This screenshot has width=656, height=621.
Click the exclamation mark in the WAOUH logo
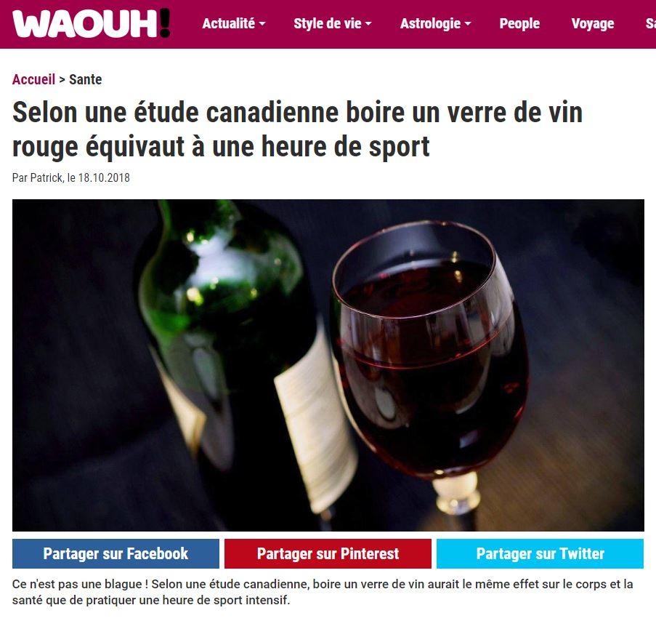[165, 23]
